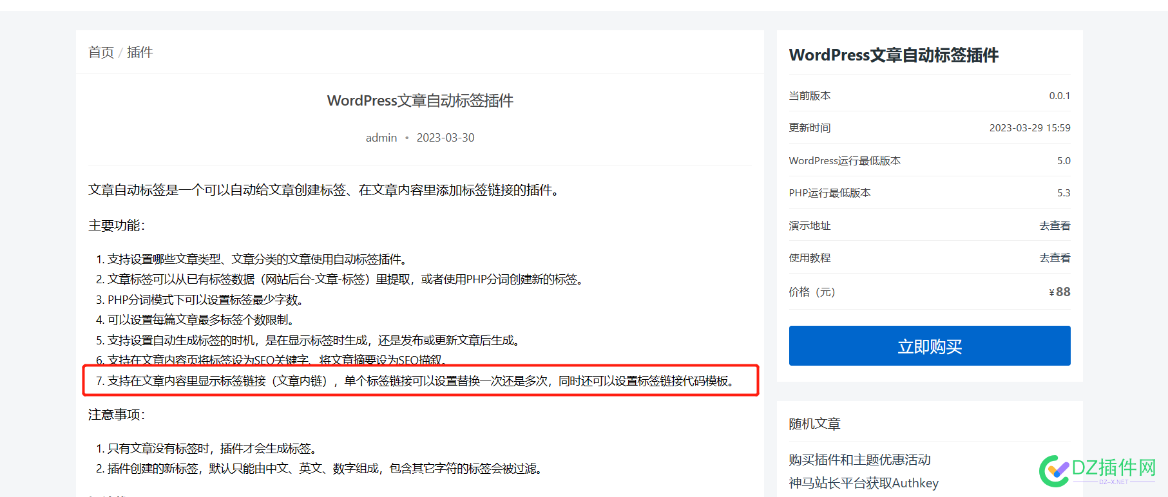1168x497 pixels.
Task: Click the PHP minimum version value 5.3
Action: point(1064,193)
